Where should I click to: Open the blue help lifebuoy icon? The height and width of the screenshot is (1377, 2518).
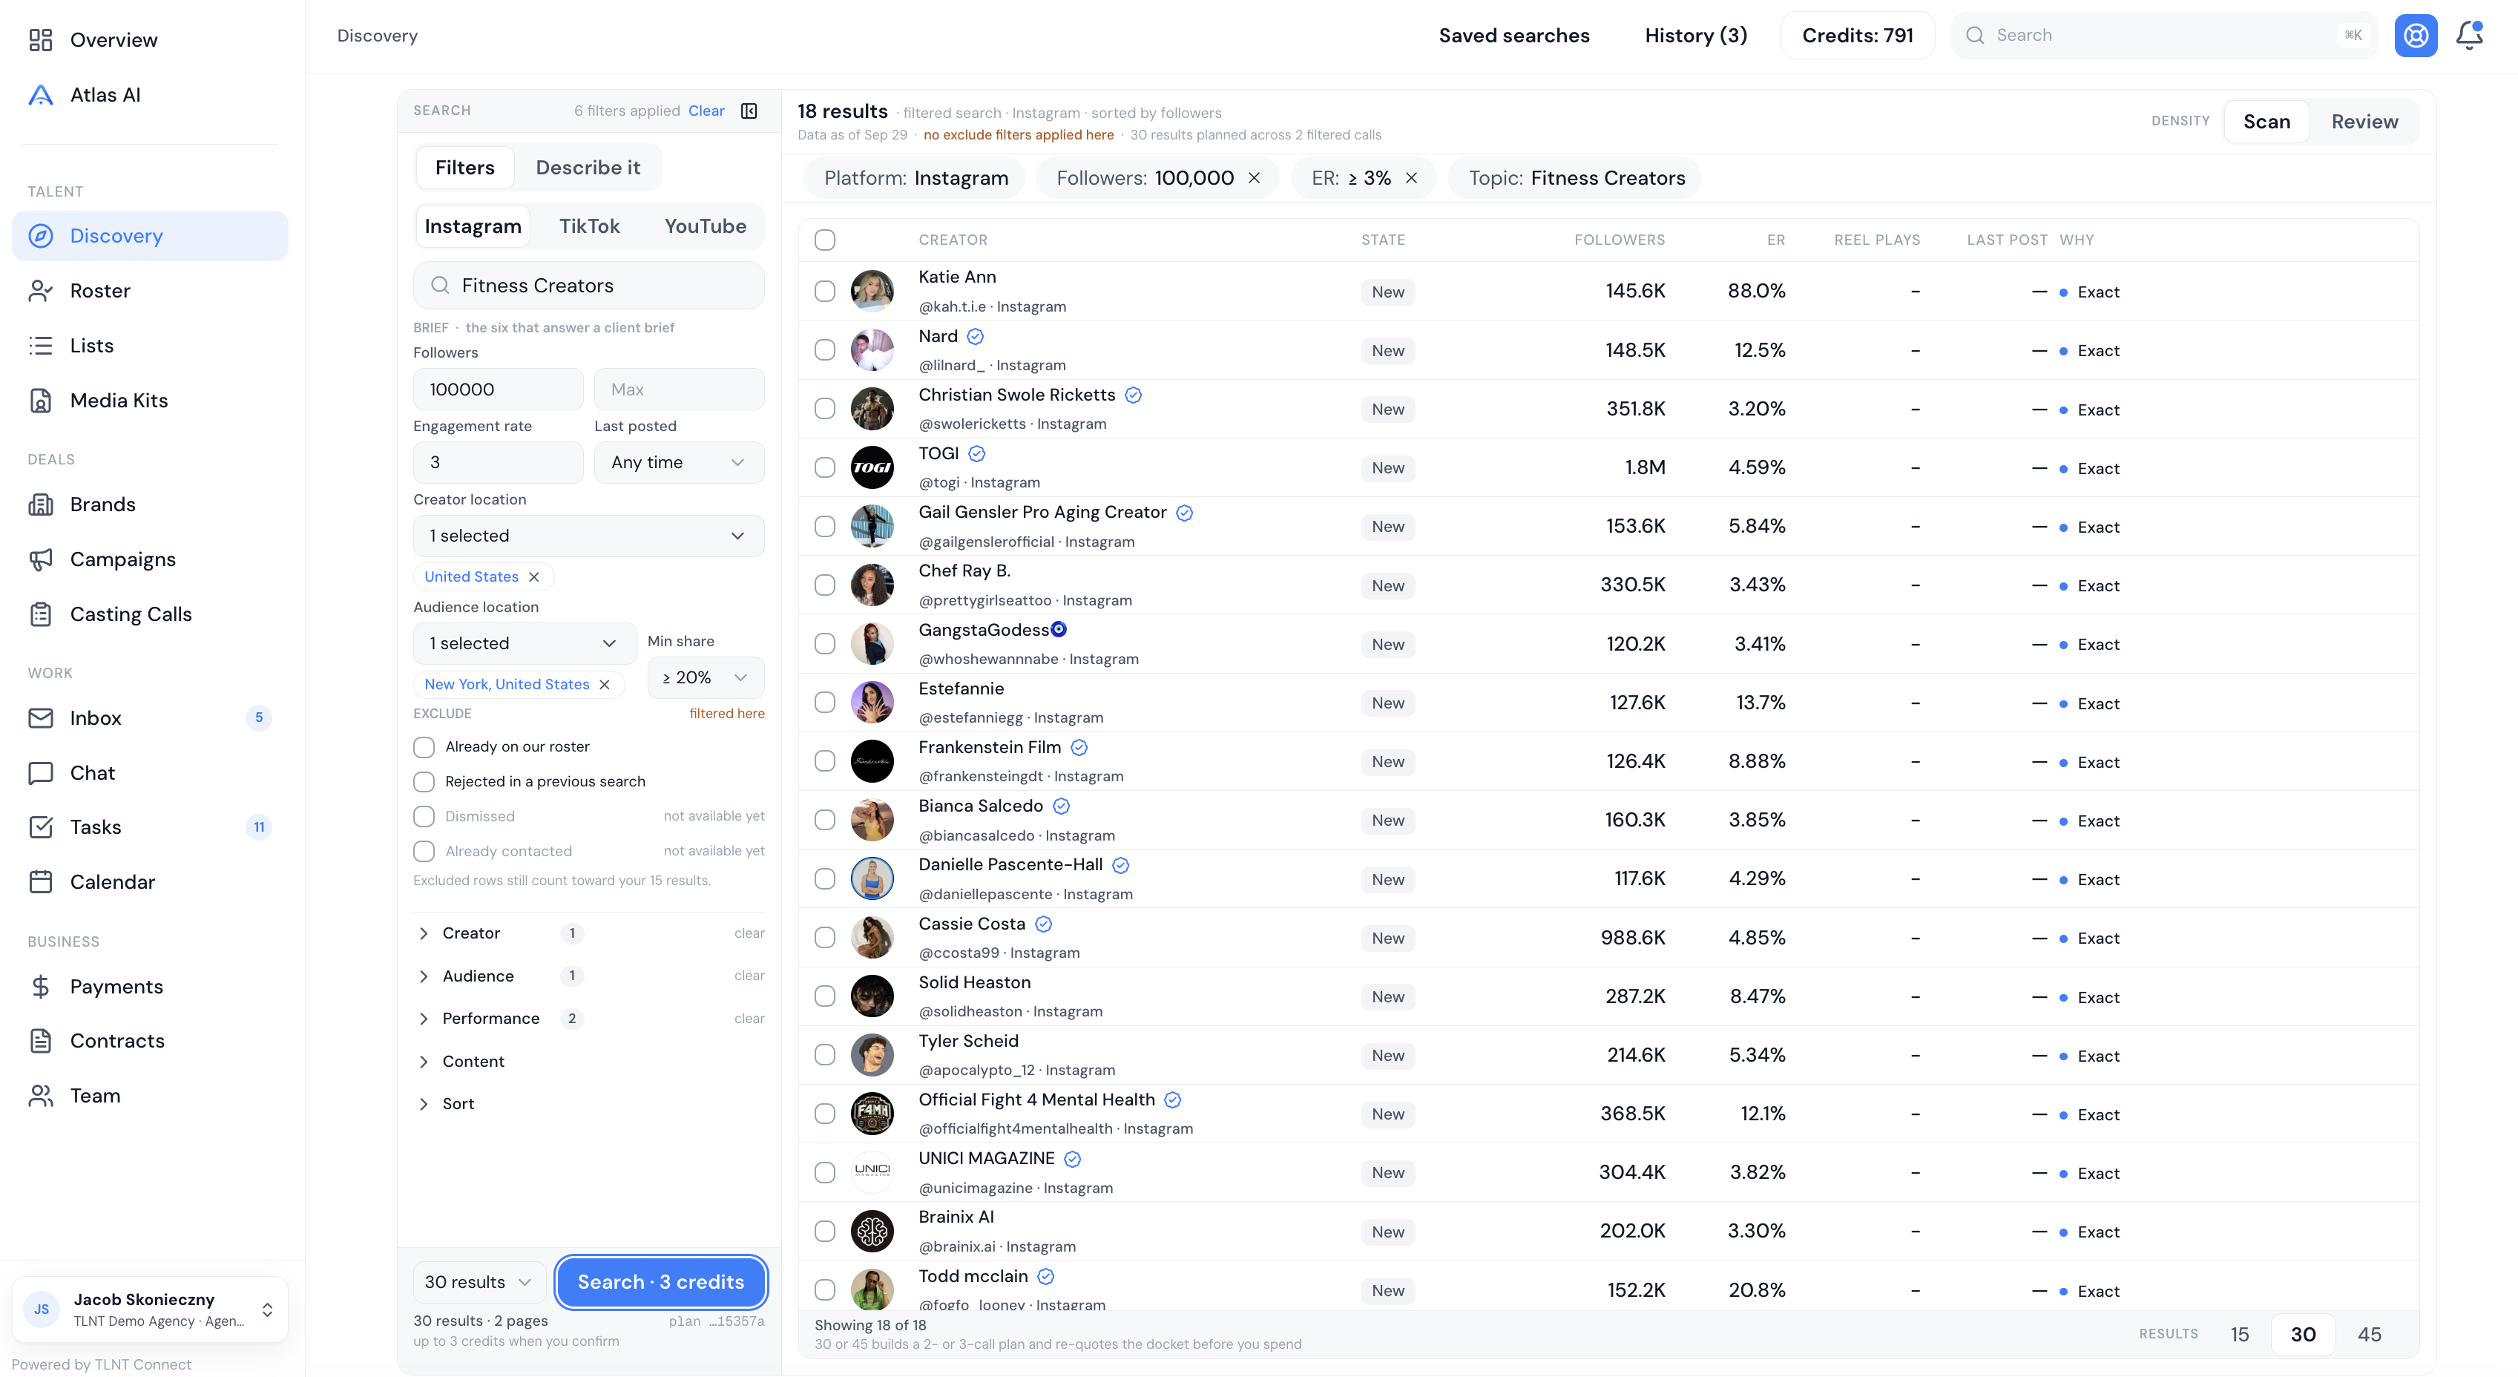[x=2416, y=35]
